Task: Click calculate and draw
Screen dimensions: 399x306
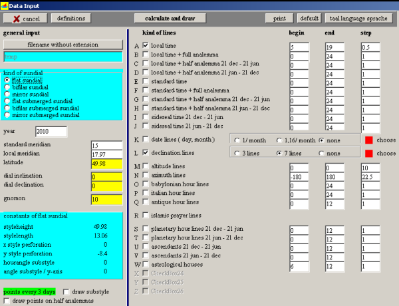Action: (x=170, y=19)
